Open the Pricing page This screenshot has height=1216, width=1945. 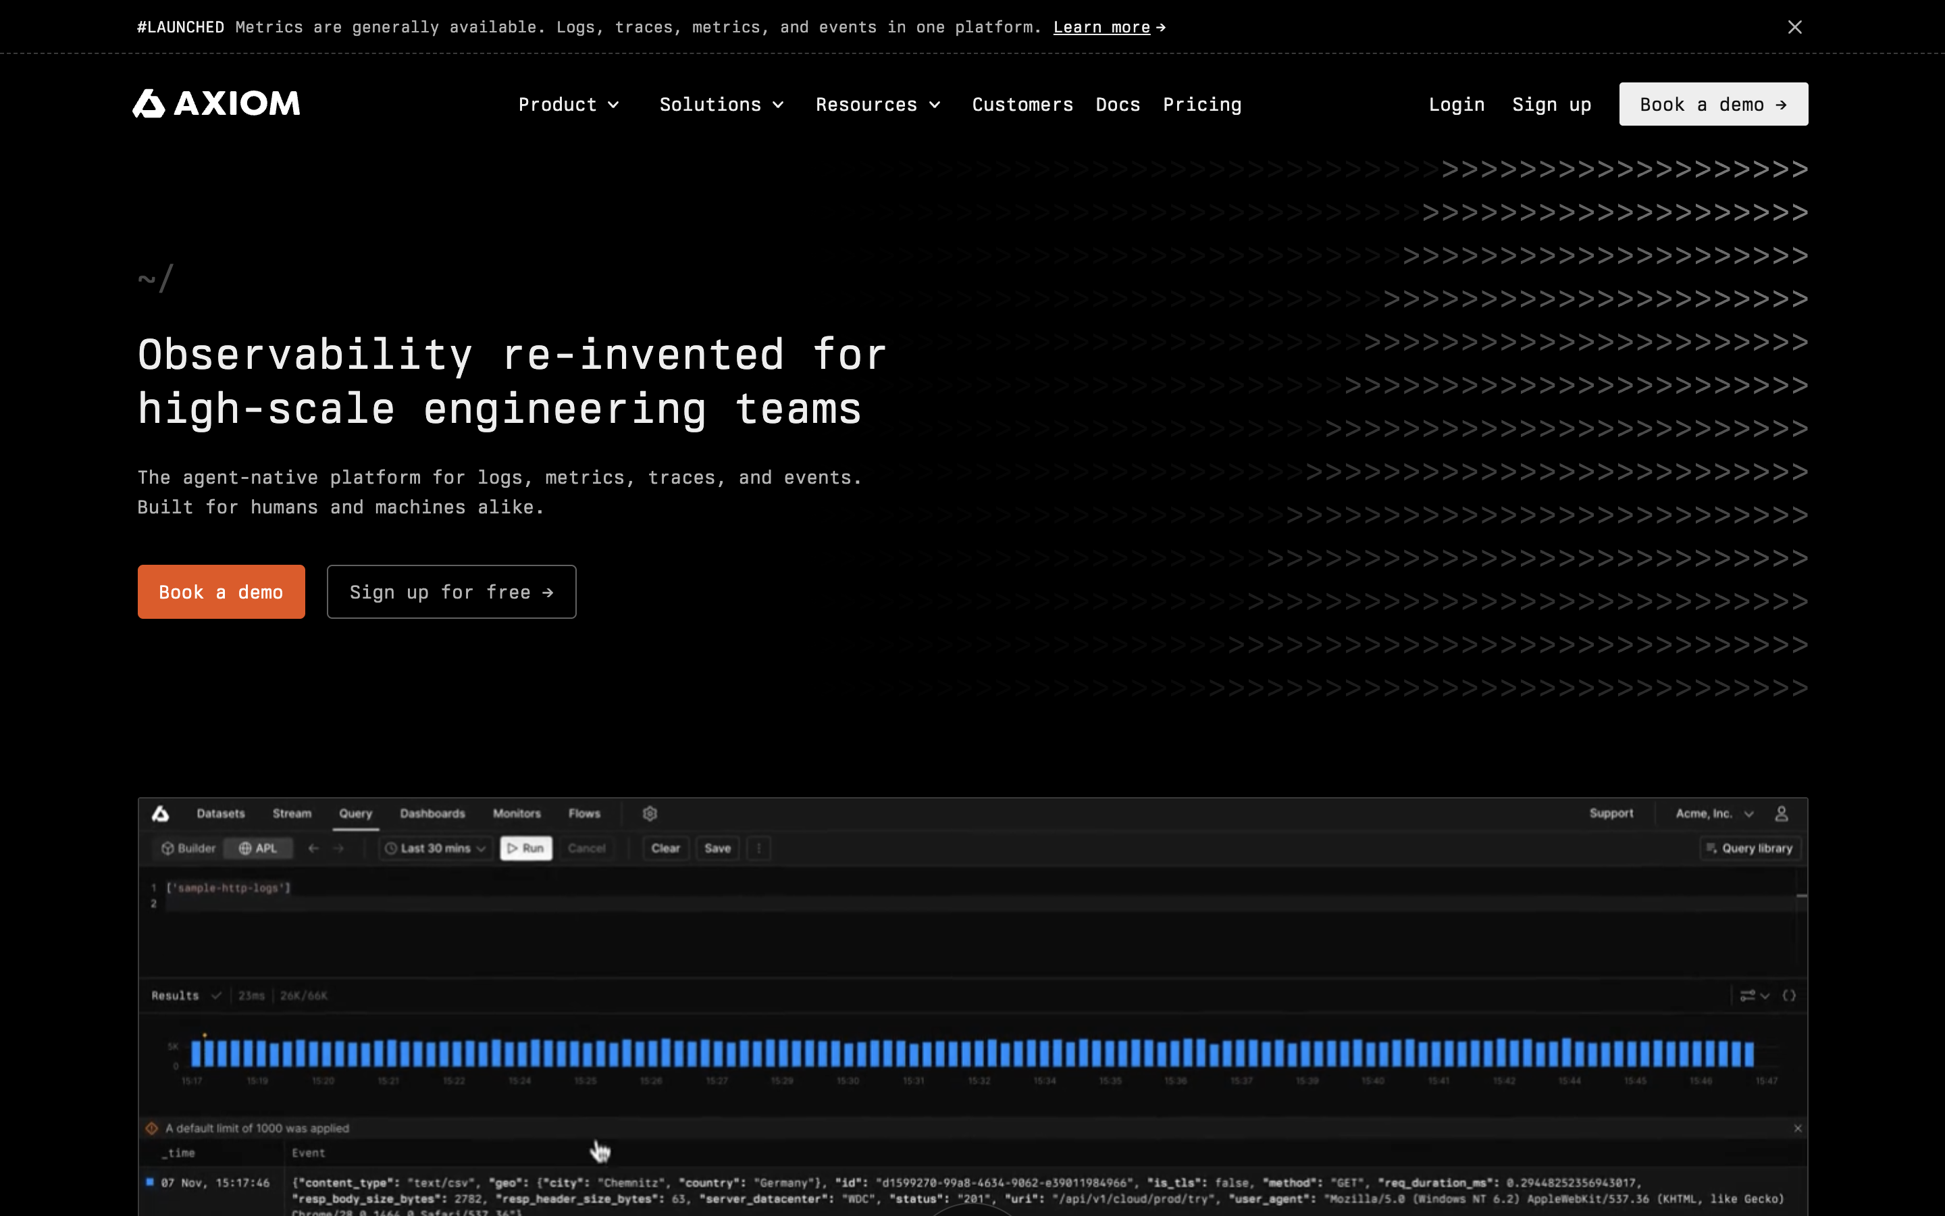[1201, 105]
